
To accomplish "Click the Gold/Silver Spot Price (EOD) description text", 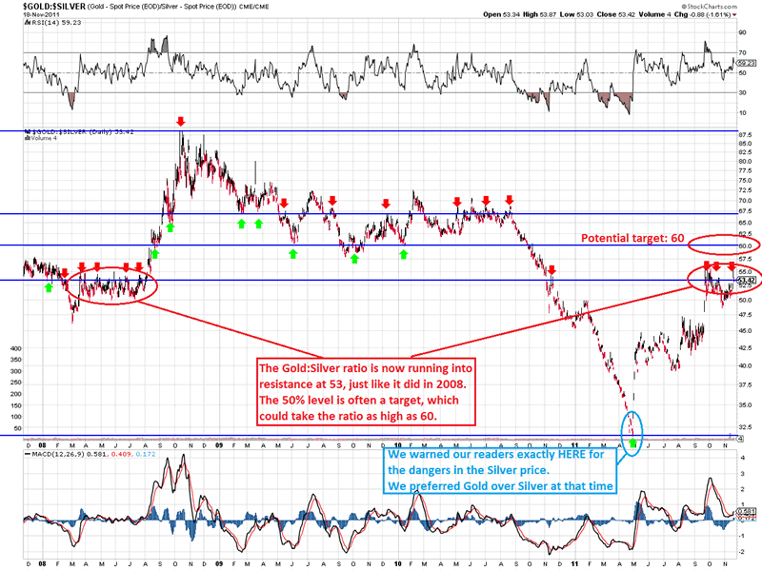I will click(x=162, y=7).
